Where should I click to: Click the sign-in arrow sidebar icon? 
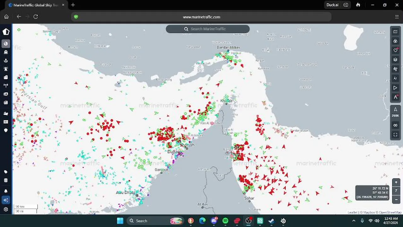pyautogui.click(x=6, y=200)
